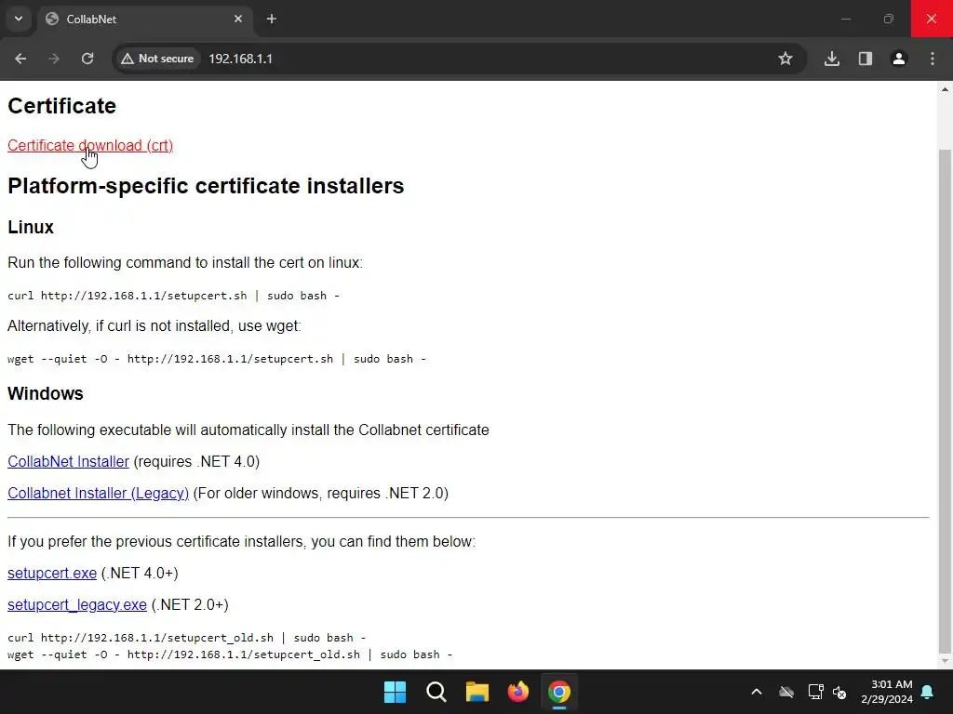Click the OneDrive cloud tray icon

pos(786,692)
